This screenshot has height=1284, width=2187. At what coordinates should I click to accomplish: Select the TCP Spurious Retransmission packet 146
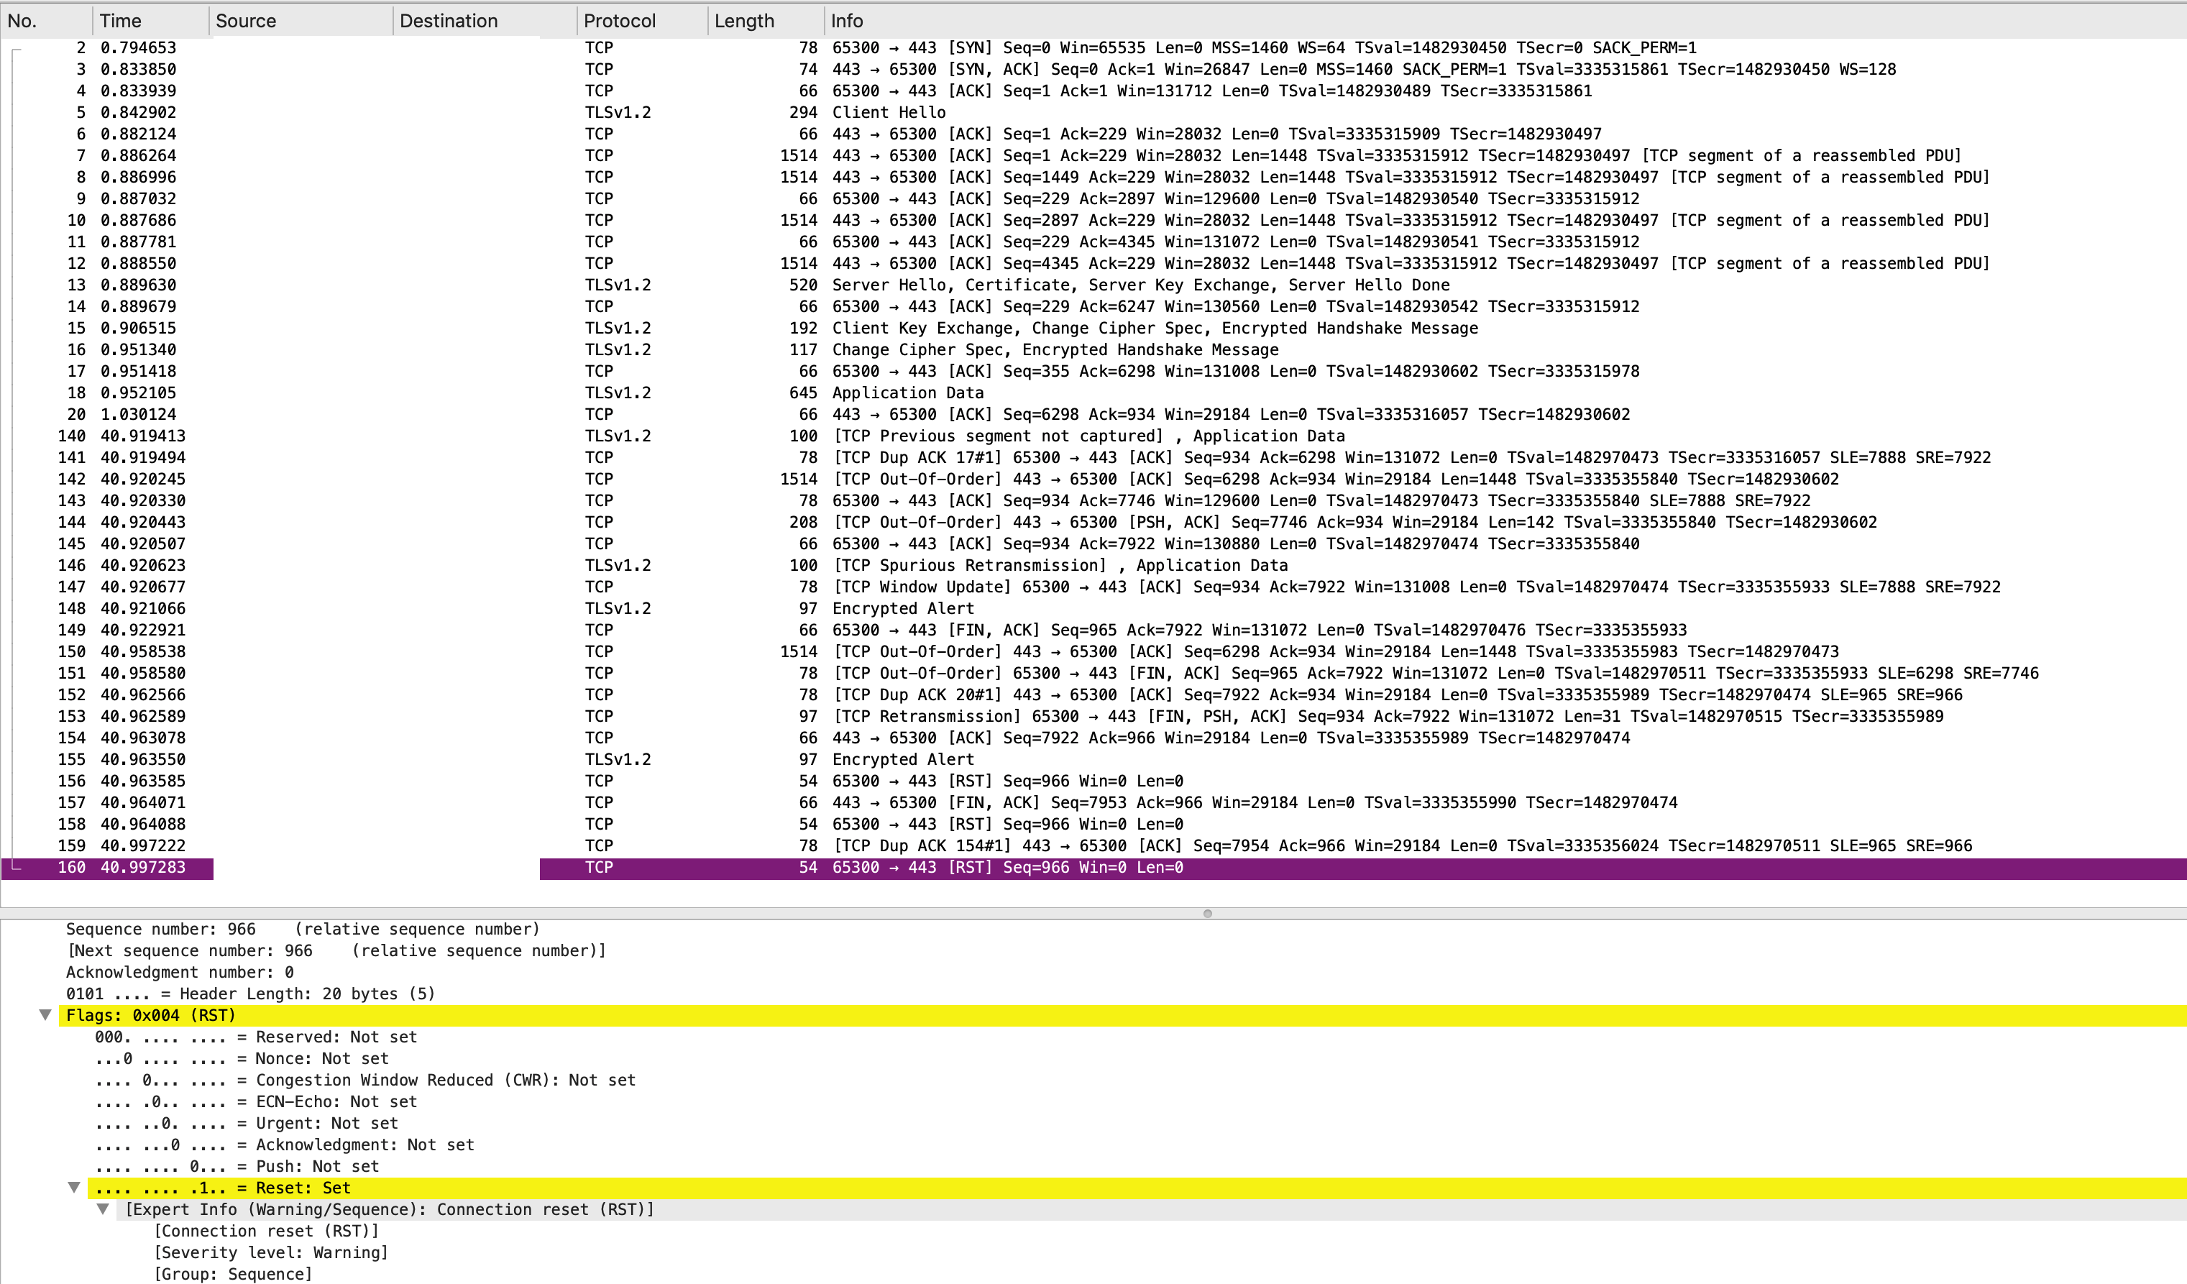click(1042, 565)
